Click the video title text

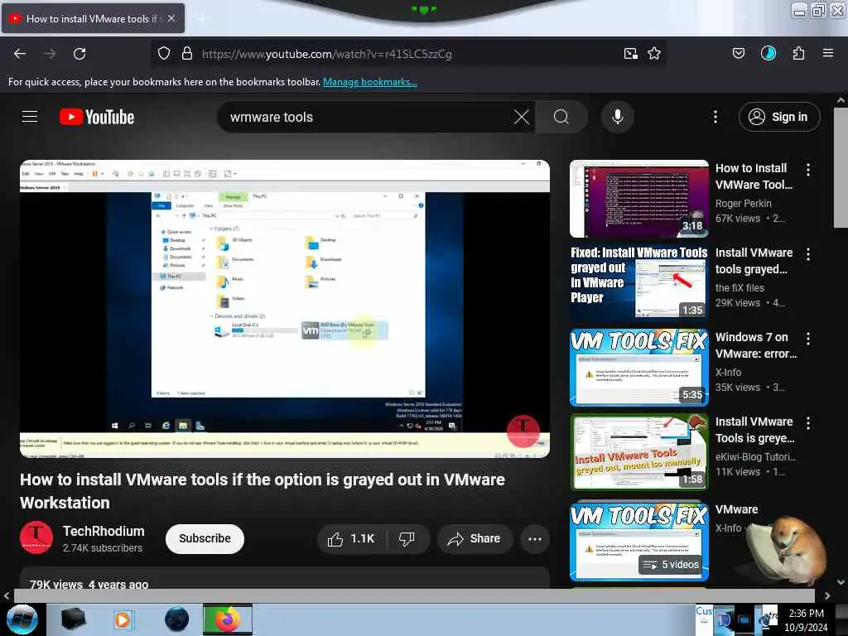(x=263, y=491)
